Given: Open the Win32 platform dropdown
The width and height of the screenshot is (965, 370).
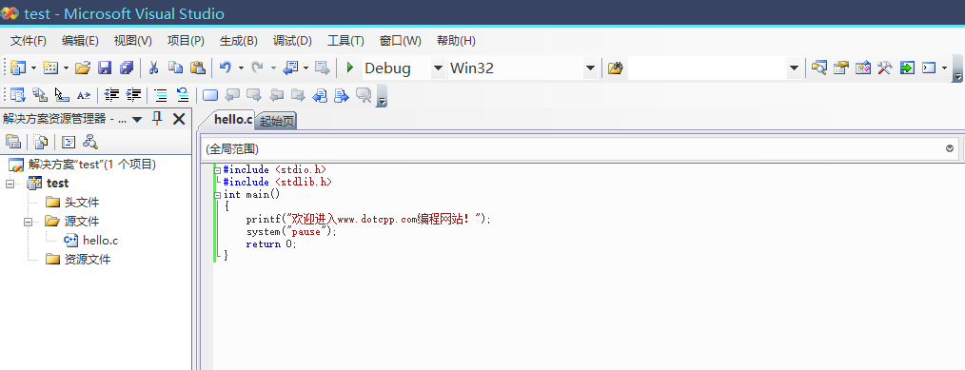Looking at the screenshot, I should (590, 68).
